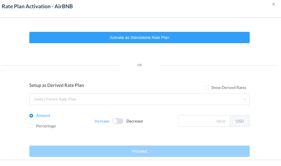Select the Percentage radio circle
Screen dimensions: 281x166
(31, 126)
